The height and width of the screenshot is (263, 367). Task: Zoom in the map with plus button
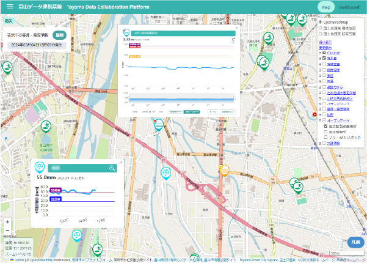[x=7, y=222]
